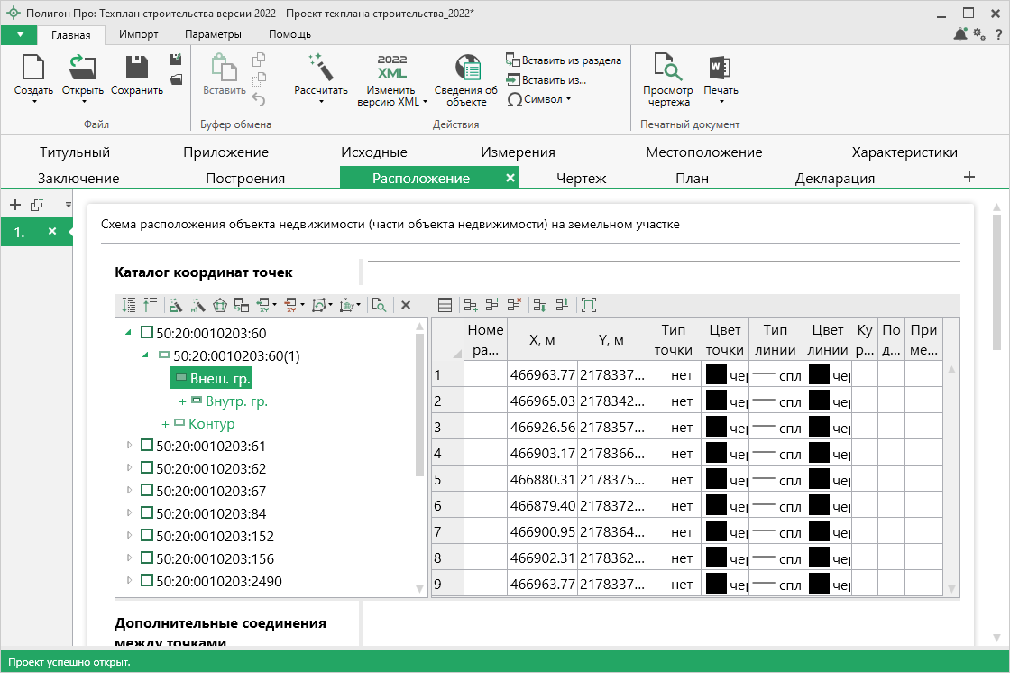Image resolution: width=1010 pixels, height=673 pixels.
Task: Click the Открыть folder icon
Action: (x=82, y=68)
